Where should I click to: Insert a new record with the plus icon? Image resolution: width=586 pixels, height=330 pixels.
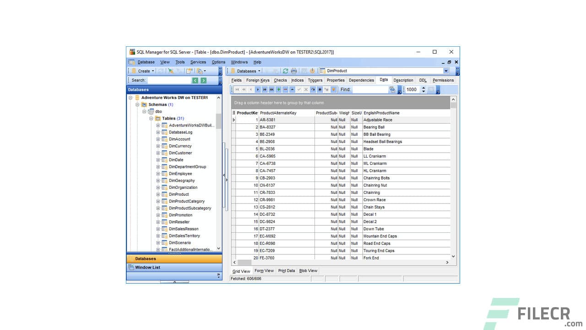[x=279, y=89]
